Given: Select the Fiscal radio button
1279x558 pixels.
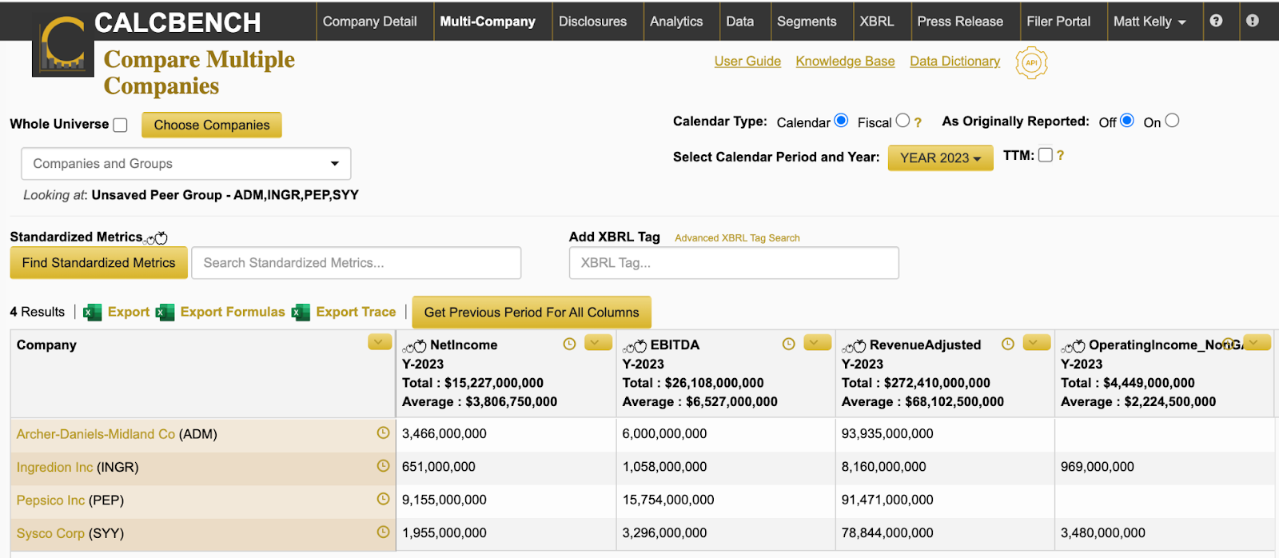Looking at the screenshot, I should point(902,121).
